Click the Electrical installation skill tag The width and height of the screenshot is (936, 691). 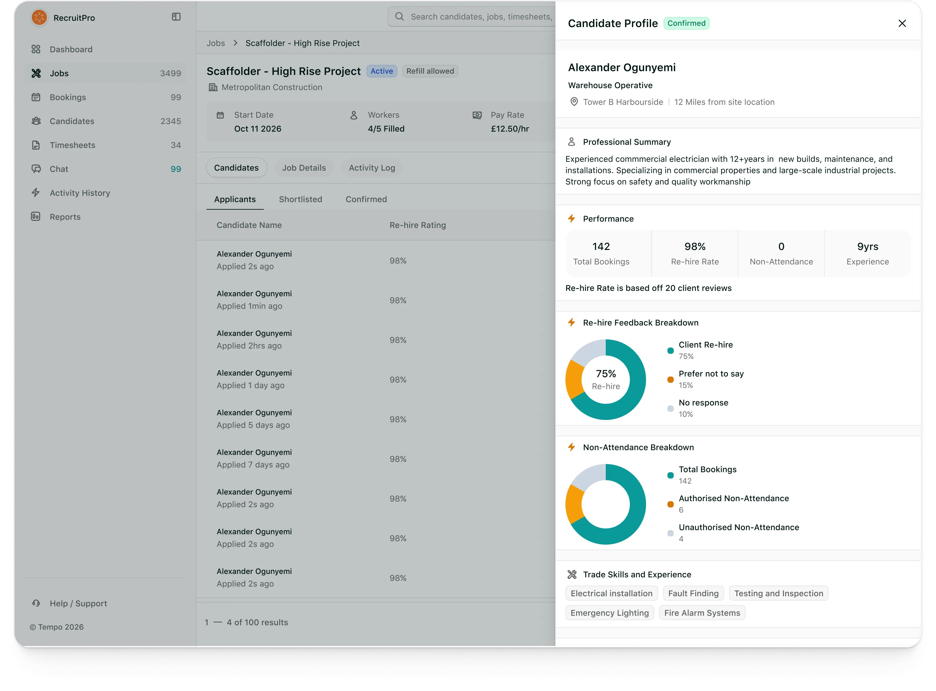611,593
